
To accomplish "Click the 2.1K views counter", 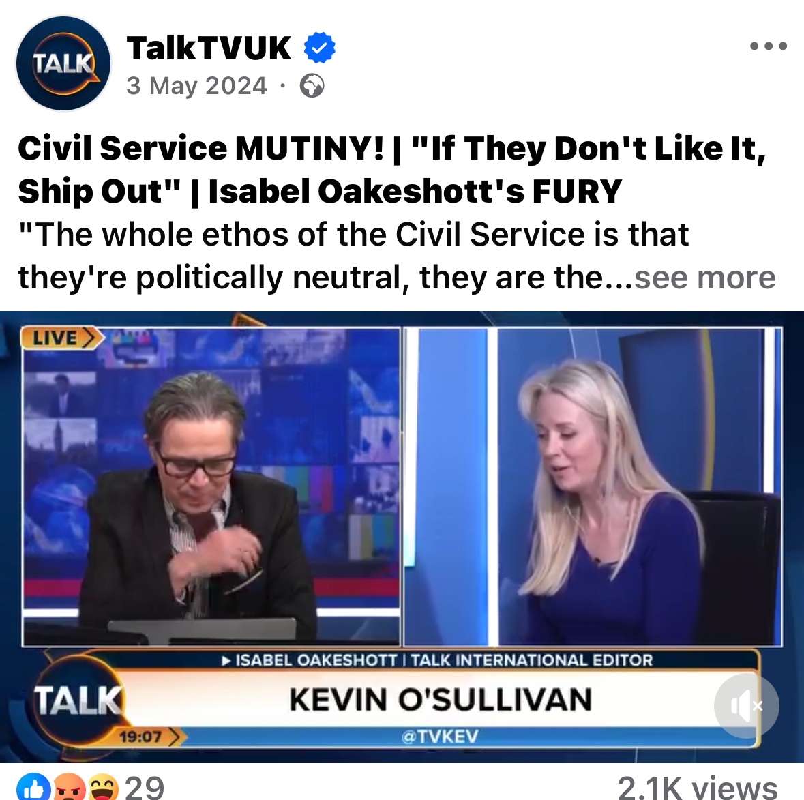I will (698, 788).
